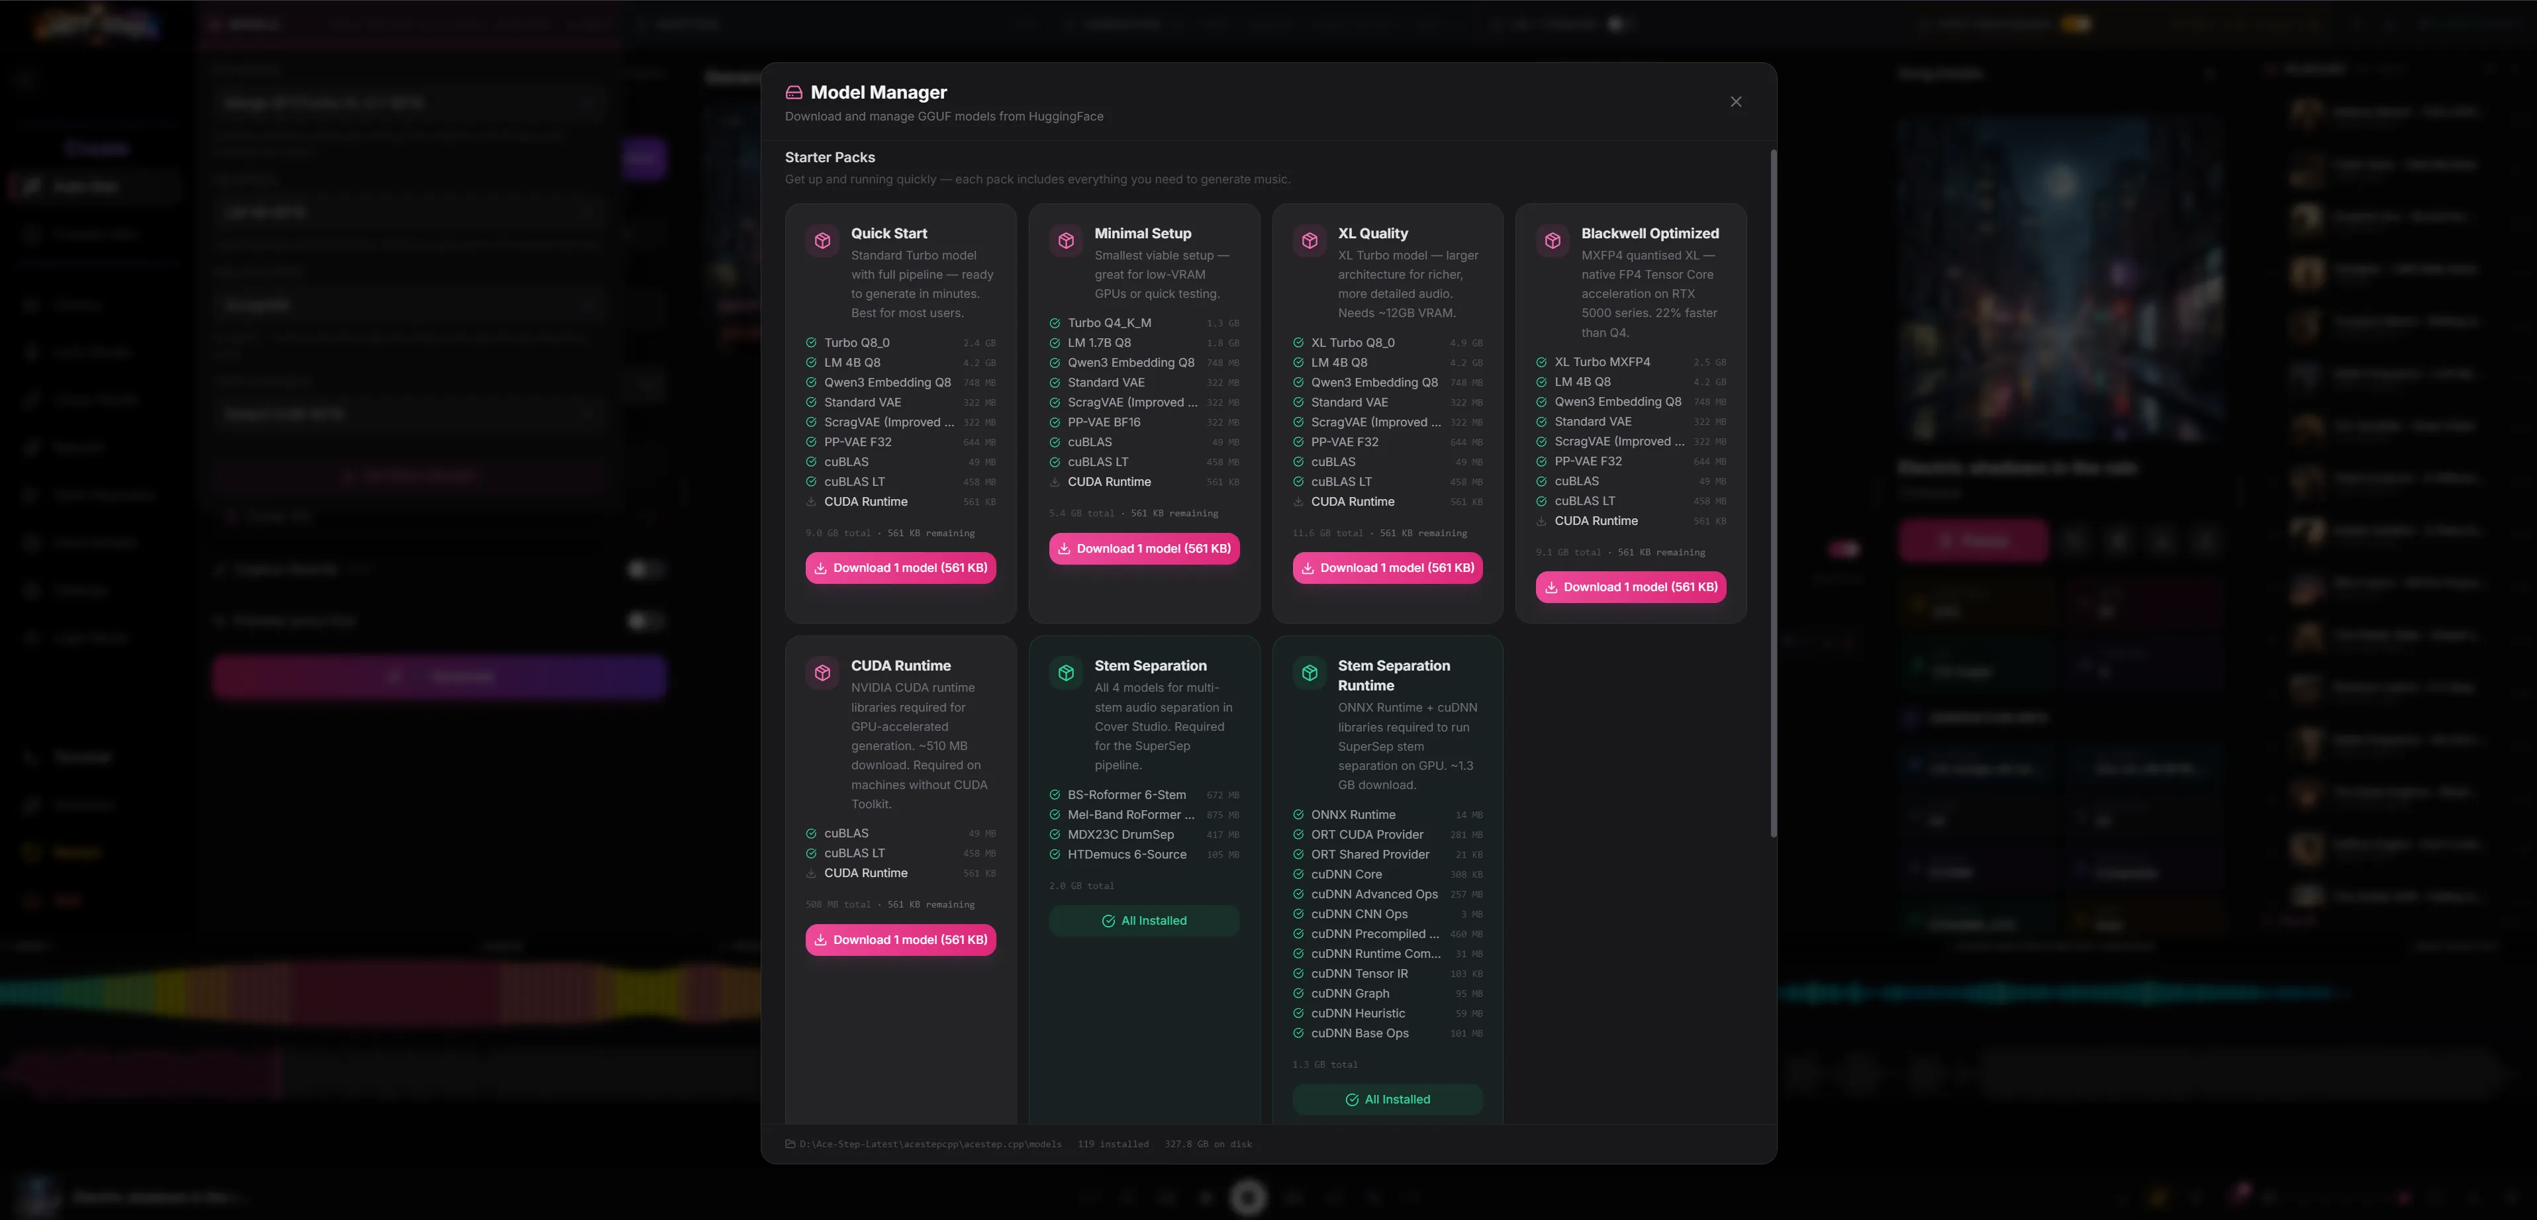2537x1220 pixels.
Task: Click the CUDA Runtime pack cube icon
Action: (822, 673)
